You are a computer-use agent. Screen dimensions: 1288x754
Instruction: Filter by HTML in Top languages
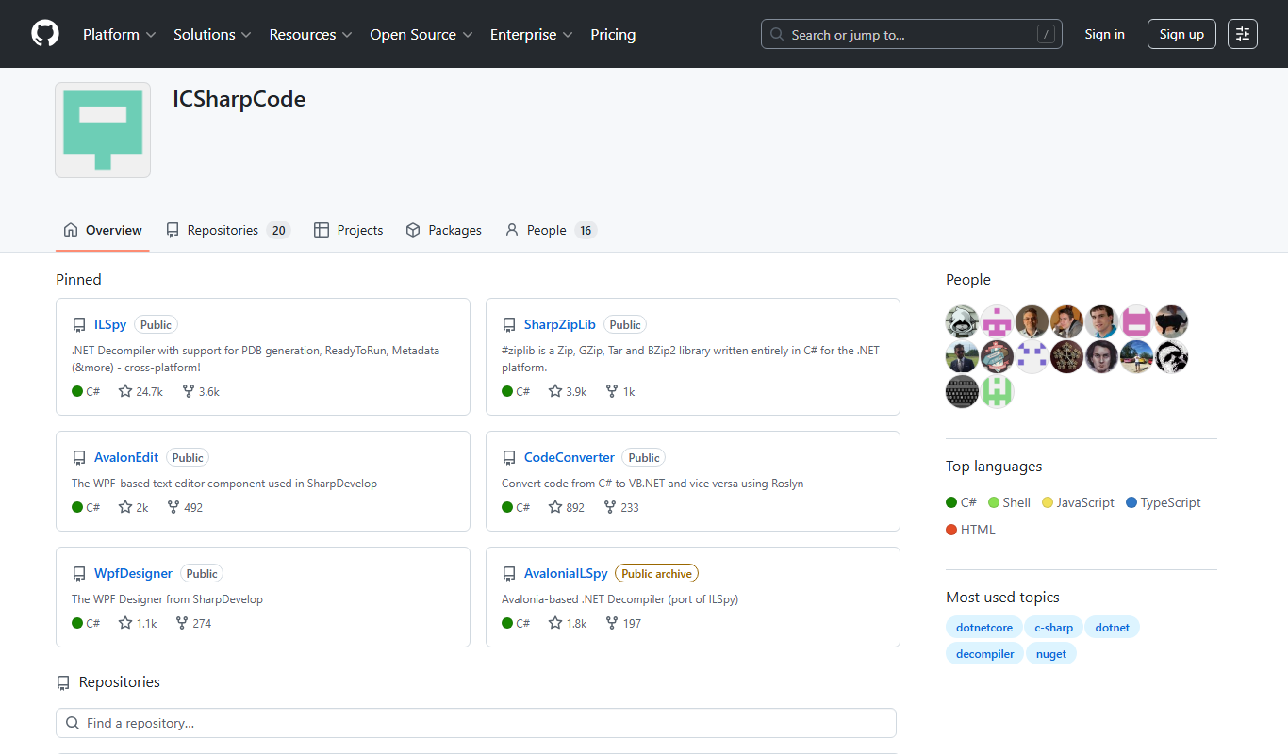click(x=970, y=530)
